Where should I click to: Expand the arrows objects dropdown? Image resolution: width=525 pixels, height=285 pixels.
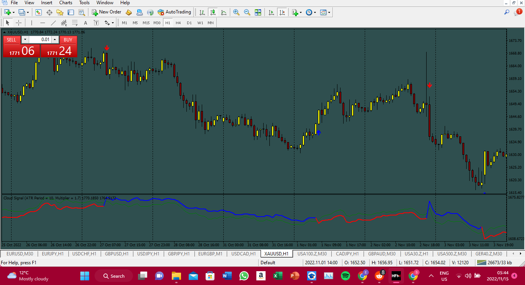pos(112,23)
